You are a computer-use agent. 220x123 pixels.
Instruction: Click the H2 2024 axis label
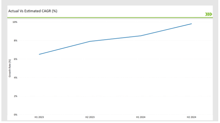click(x=191, y=117)
